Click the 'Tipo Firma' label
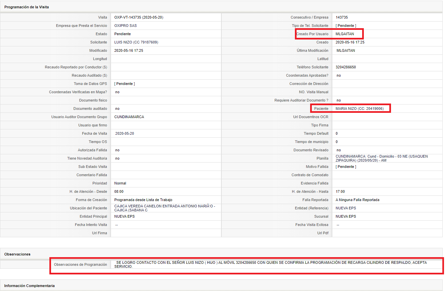The width and height of the screenshot is (445, 291). click(320, 125)
